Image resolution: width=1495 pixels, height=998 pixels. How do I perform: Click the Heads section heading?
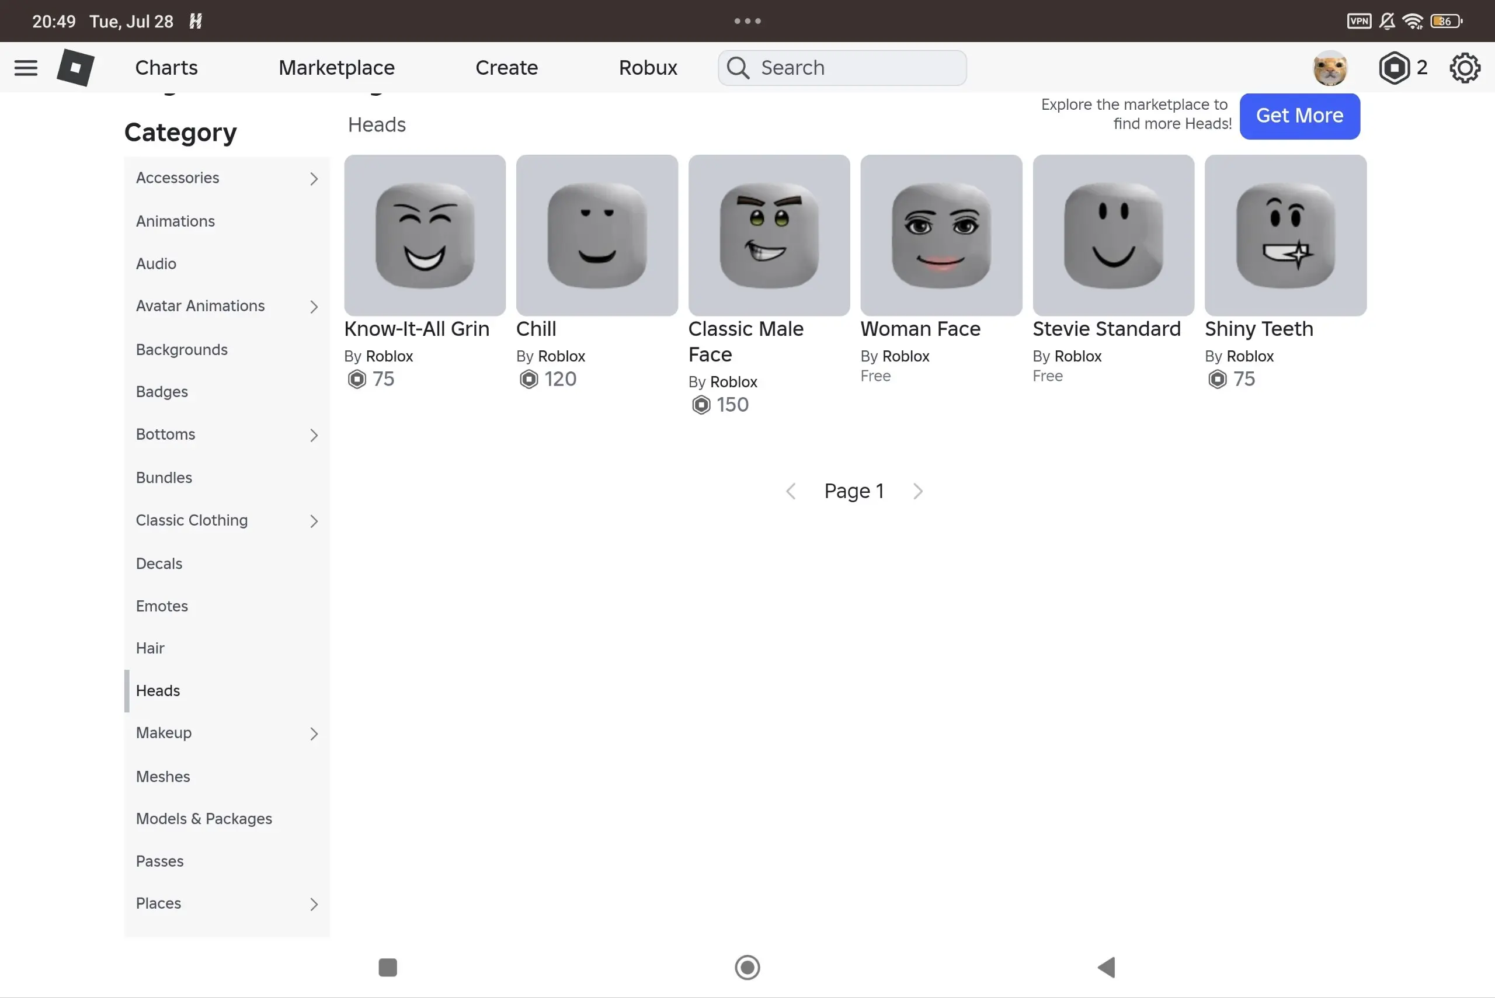377,125
